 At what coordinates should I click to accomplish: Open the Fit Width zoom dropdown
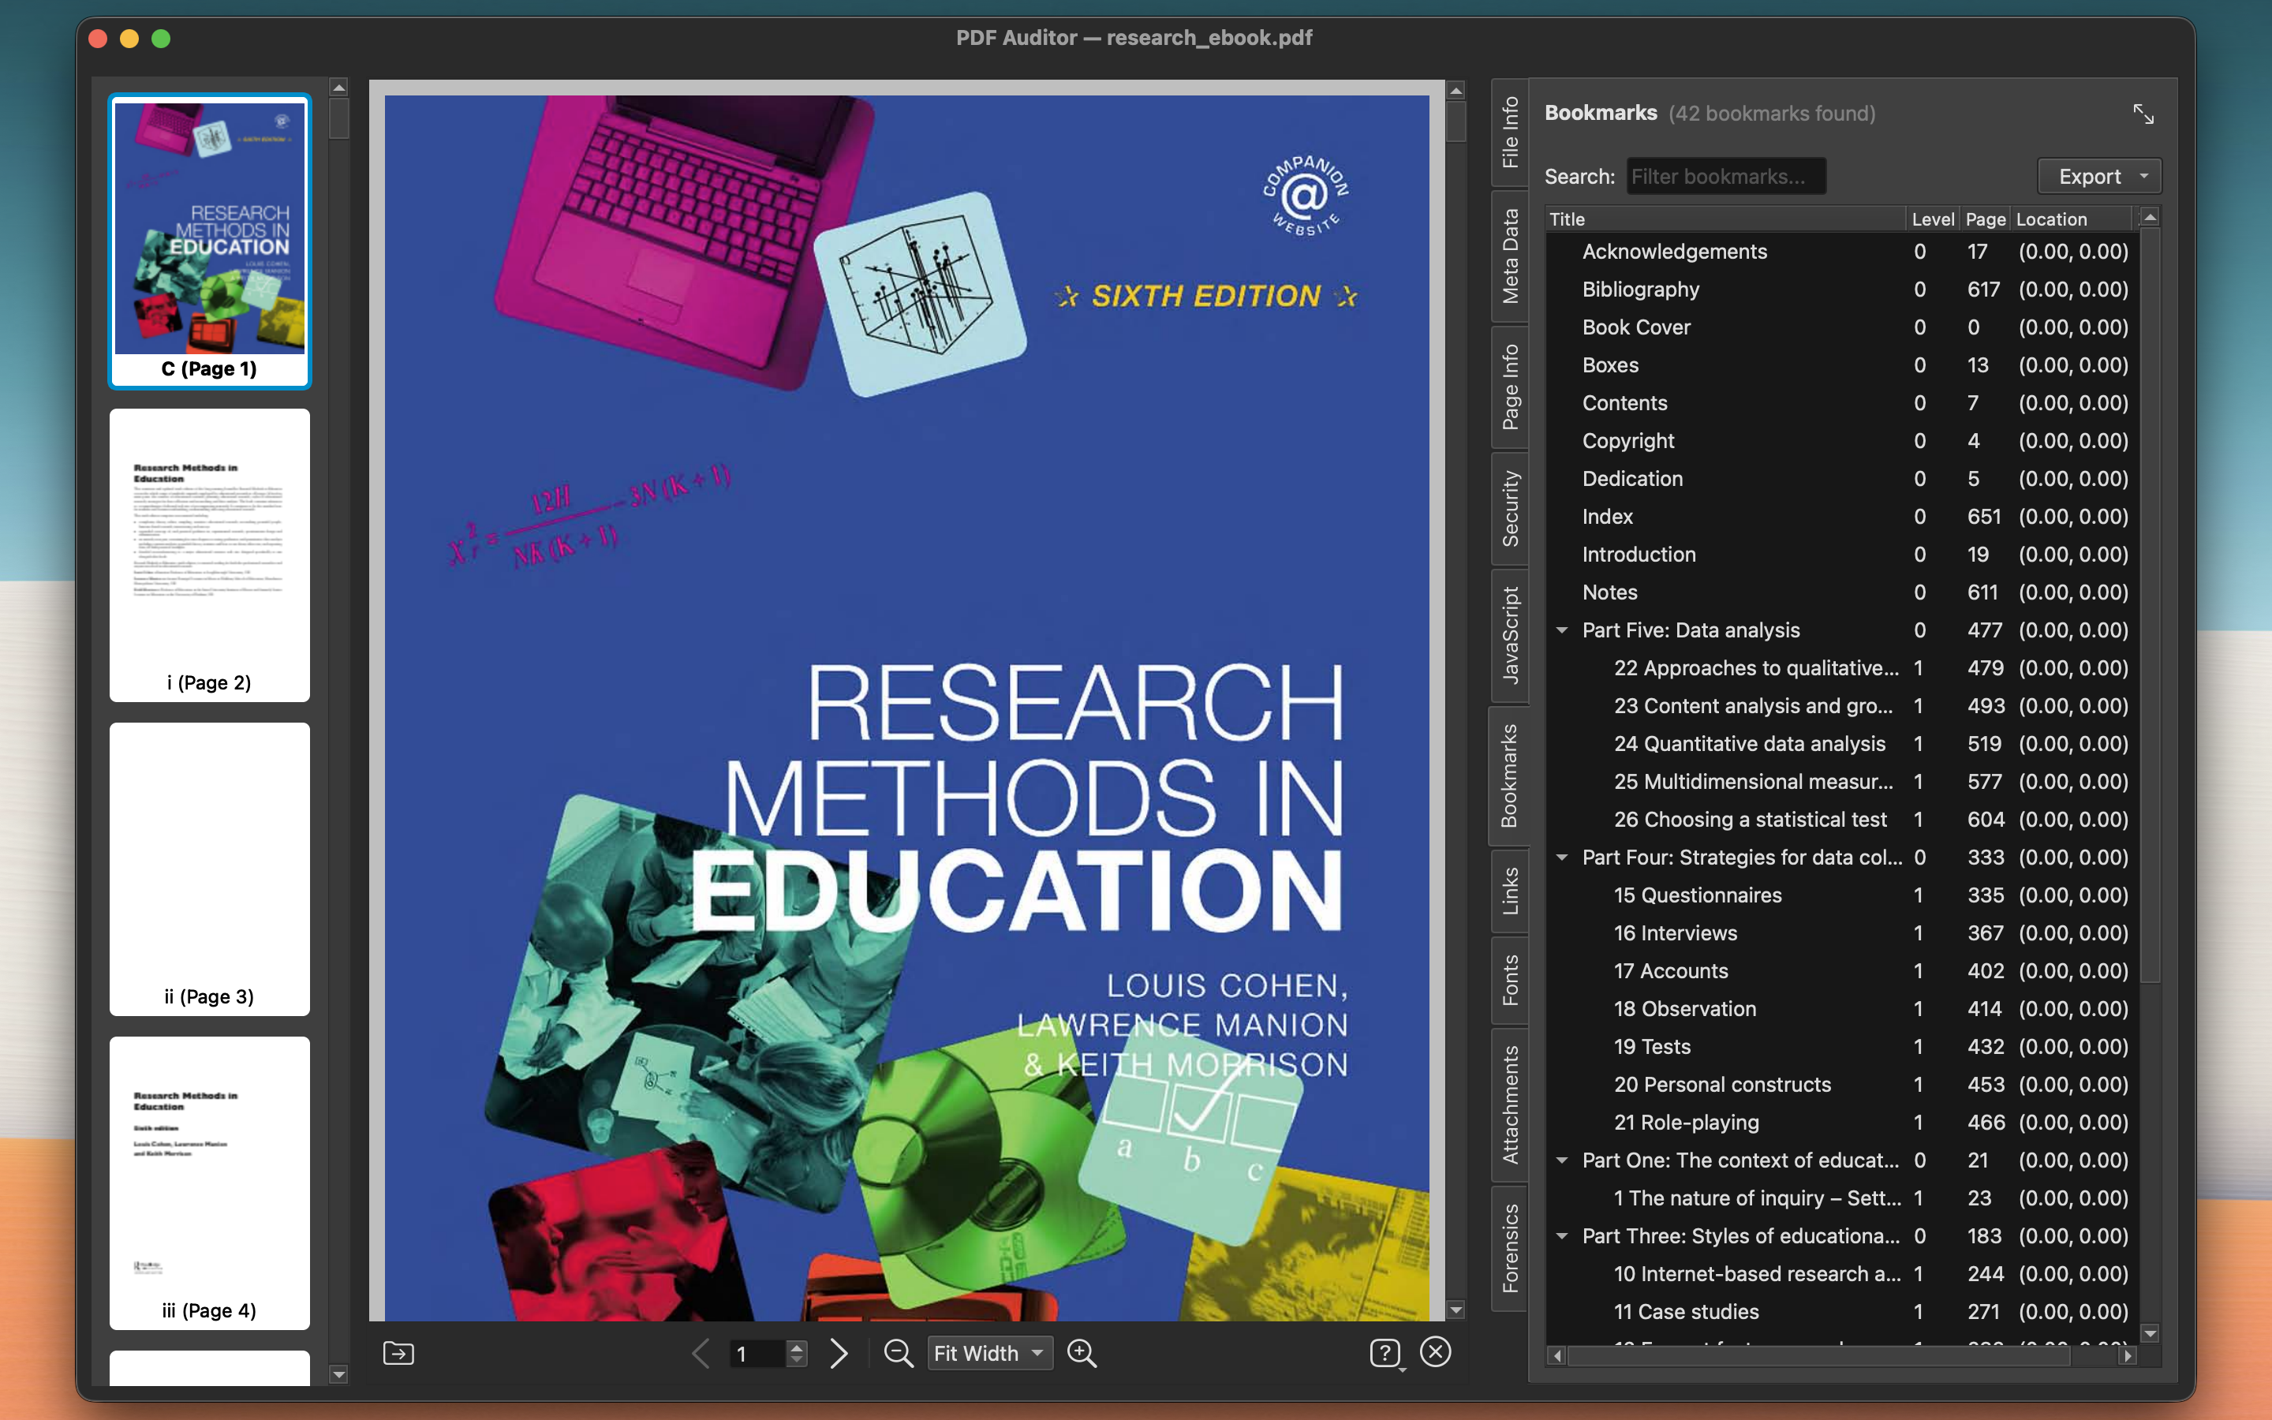coord(988,1352)
